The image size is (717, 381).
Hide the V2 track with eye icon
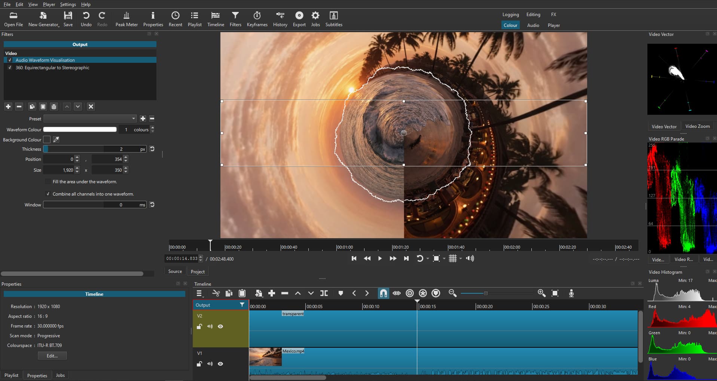click(220, 326)
